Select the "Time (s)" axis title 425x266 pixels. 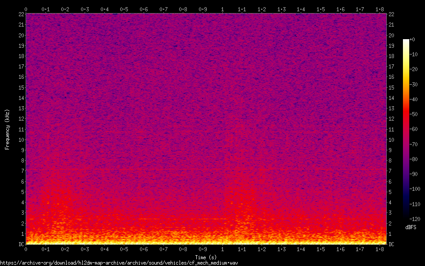point(206,257)
